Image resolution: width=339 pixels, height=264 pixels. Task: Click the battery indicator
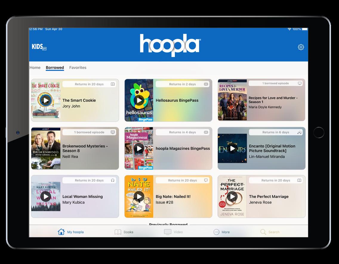coord(305,29)
